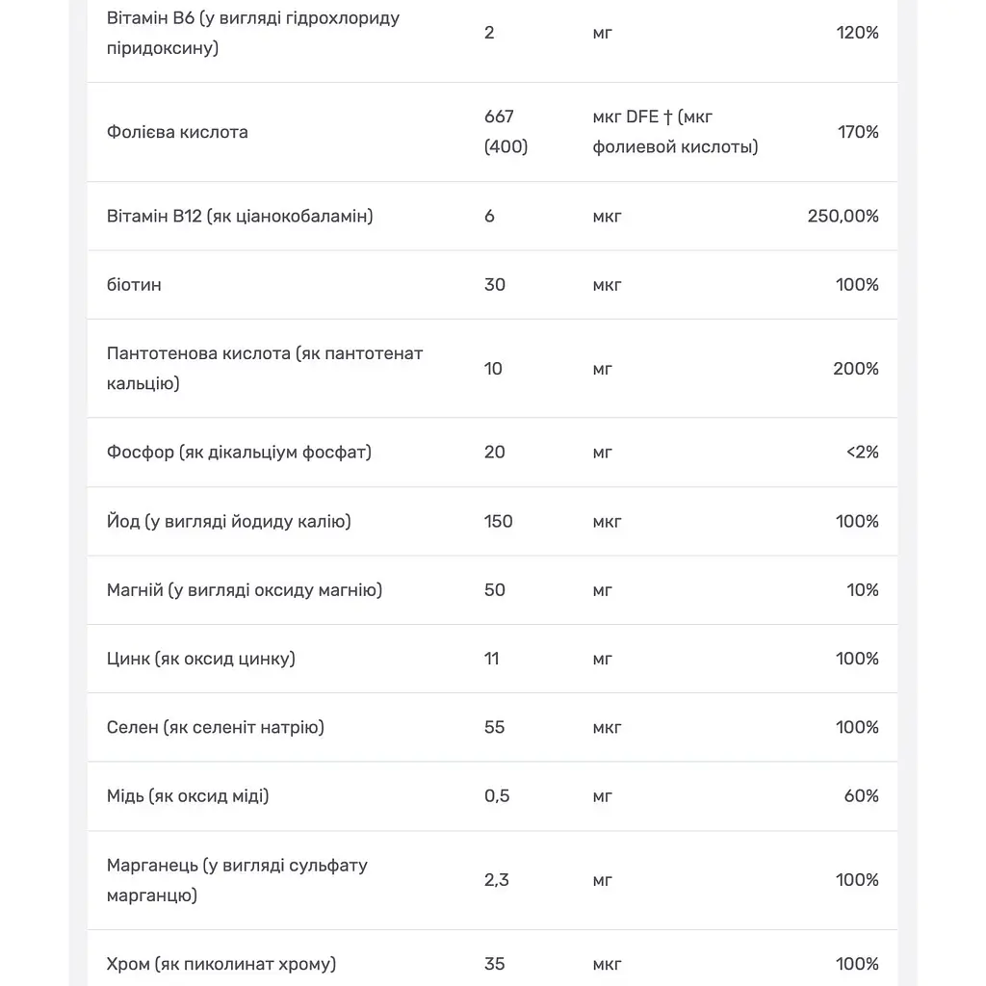Click the Селен селеніт натрію row

[492, 728]
